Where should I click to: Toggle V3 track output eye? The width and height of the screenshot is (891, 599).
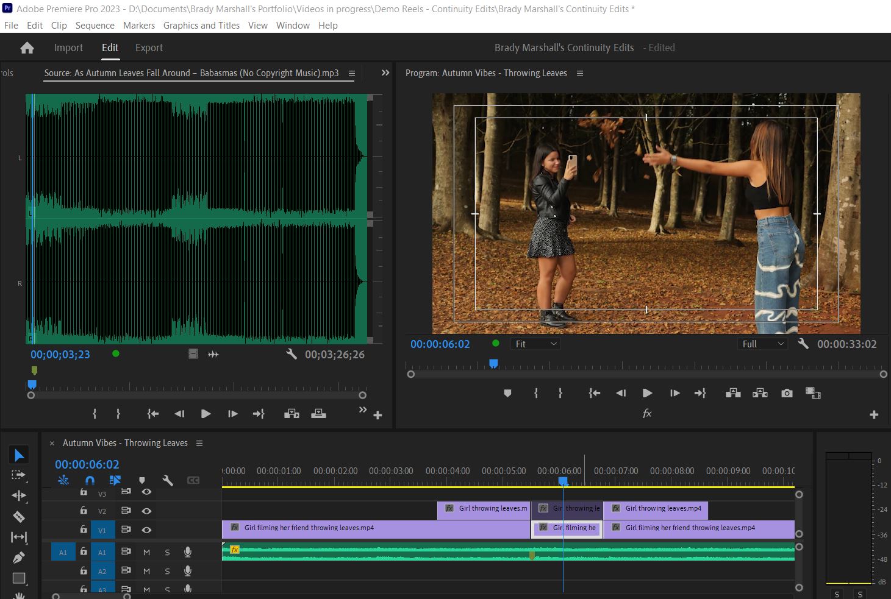[146, 492]
